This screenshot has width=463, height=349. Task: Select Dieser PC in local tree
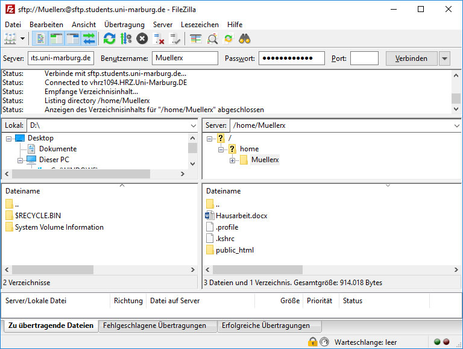(x=54, y=160)
